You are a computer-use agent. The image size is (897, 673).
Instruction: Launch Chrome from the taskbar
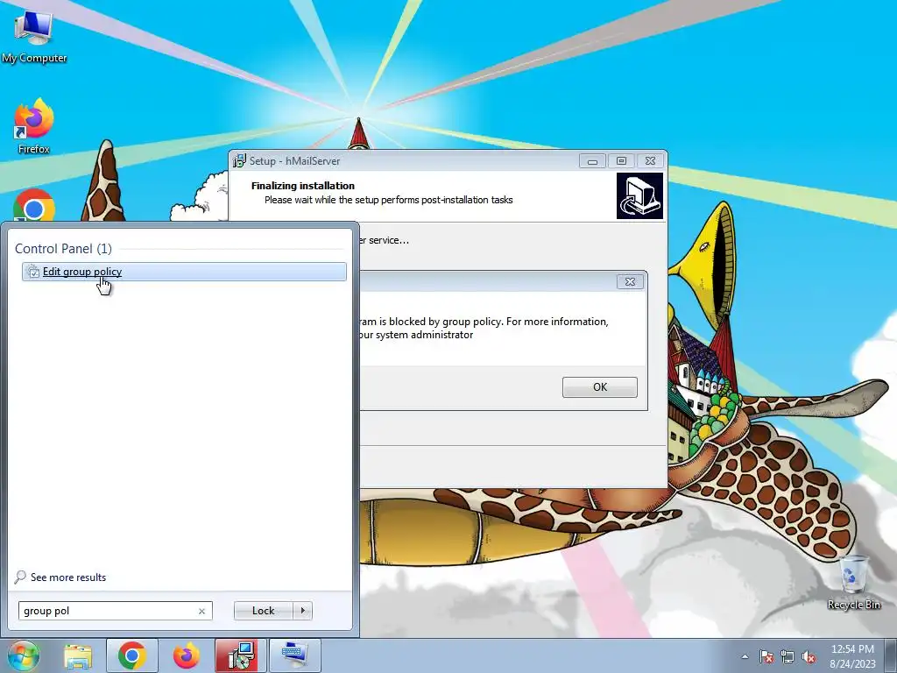[x=131, y=655]
